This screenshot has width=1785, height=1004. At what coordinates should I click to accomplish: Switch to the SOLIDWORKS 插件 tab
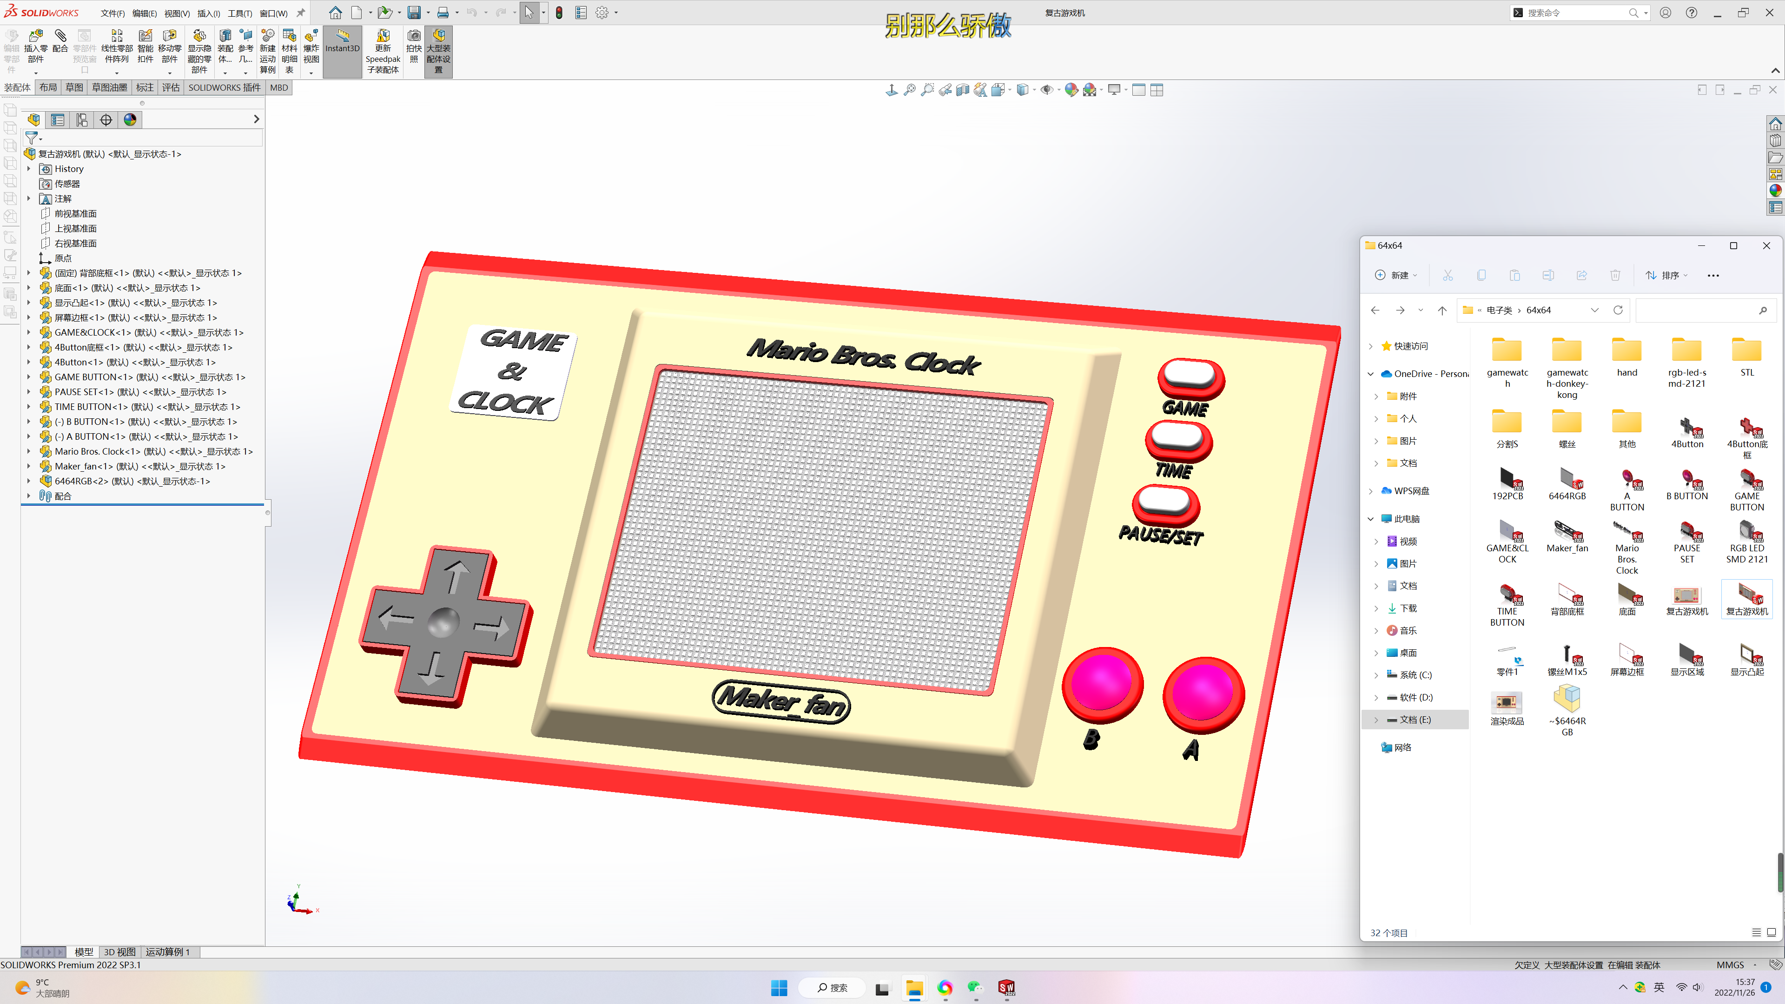click(225, 88)
